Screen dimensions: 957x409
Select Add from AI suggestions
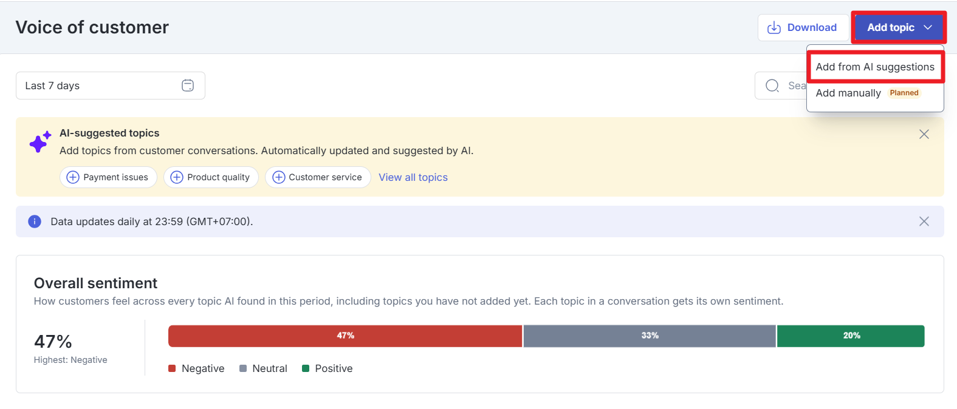pos(875,67)
